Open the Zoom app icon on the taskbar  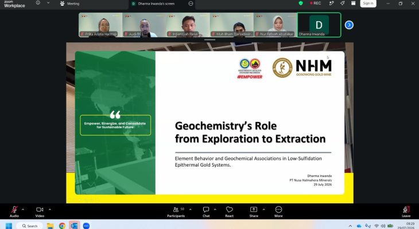[x=86, y=226]
